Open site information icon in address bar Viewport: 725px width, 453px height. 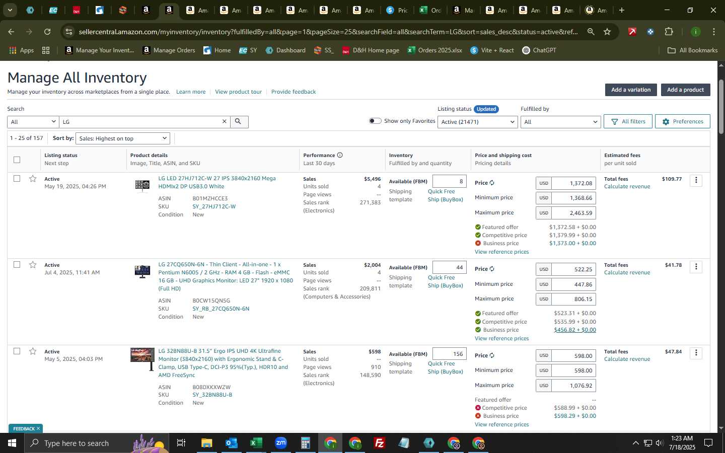tap(69, 32)
